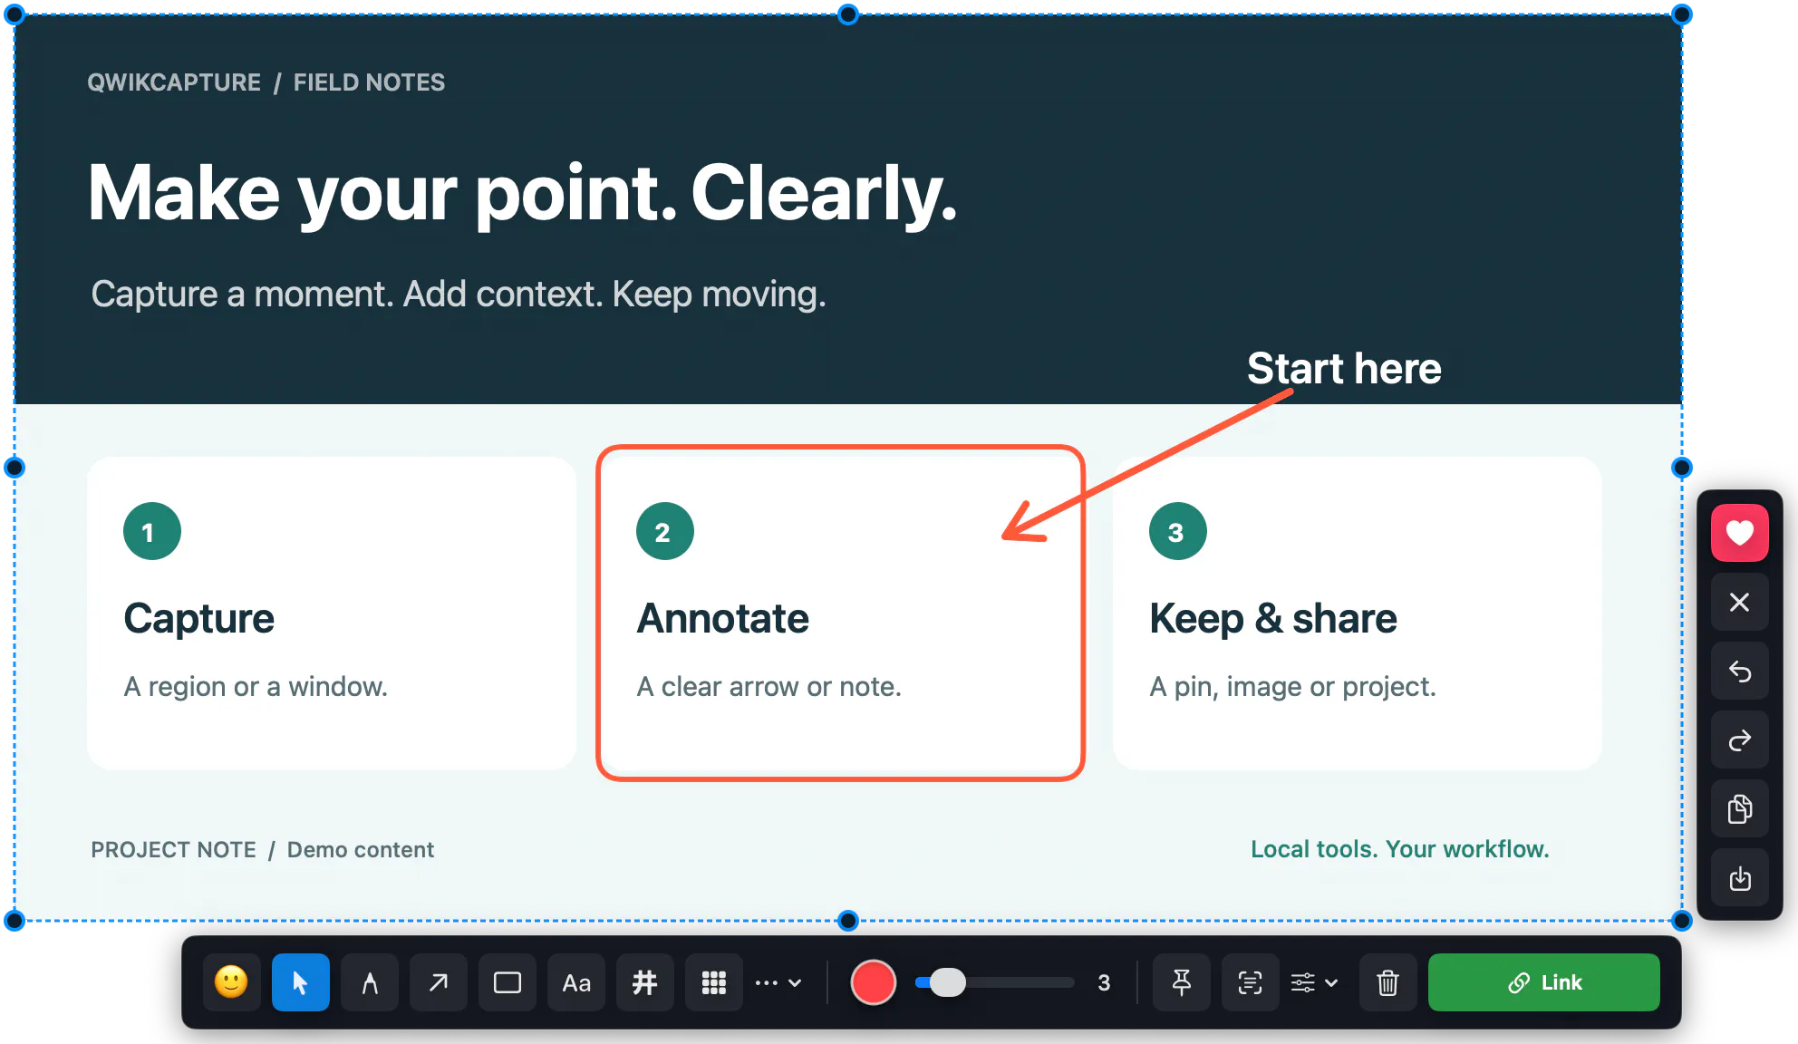
Task: Adjust the stroke width slider
Action: tap(994, 982)
